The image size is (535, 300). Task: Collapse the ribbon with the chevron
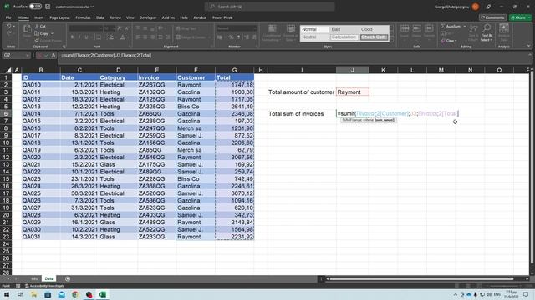pyautogui.click(x=528, y=47)
